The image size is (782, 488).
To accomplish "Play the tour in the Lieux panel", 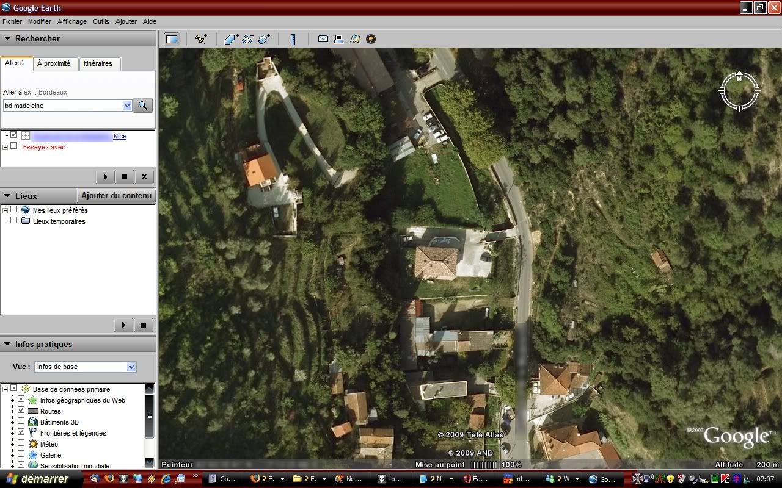I will pyautogui.click(x=123, y=325).
